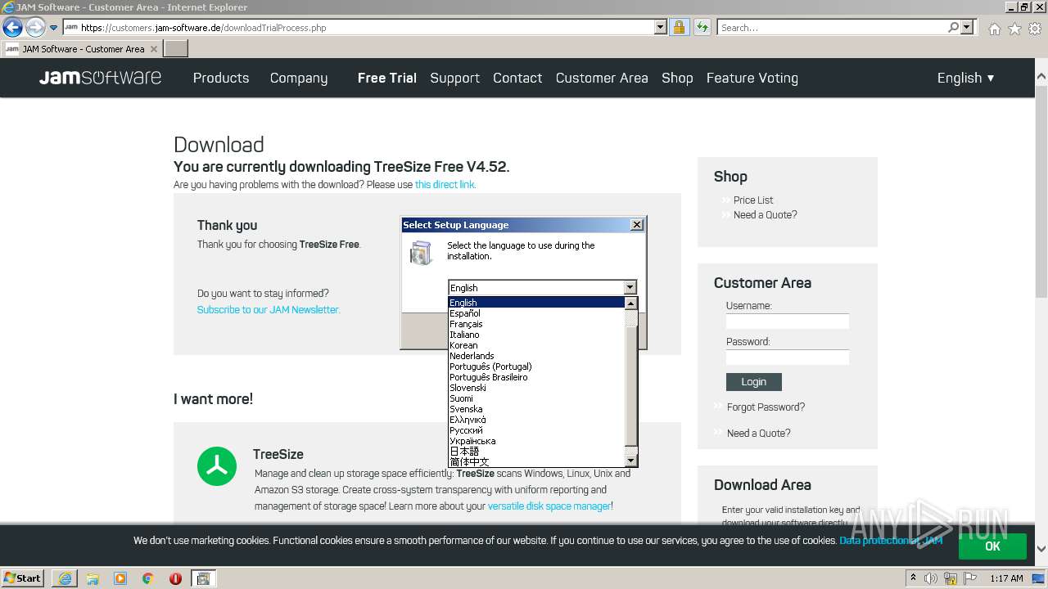Click the Login button
This screenshot has width=1048, height=589.
click(754, 382)
